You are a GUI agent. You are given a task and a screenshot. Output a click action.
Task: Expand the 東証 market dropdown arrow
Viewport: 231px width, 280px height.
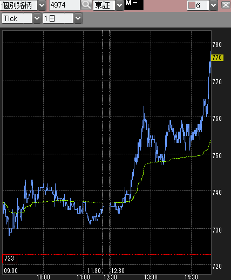pyautogui.click(x=119, y=5)
